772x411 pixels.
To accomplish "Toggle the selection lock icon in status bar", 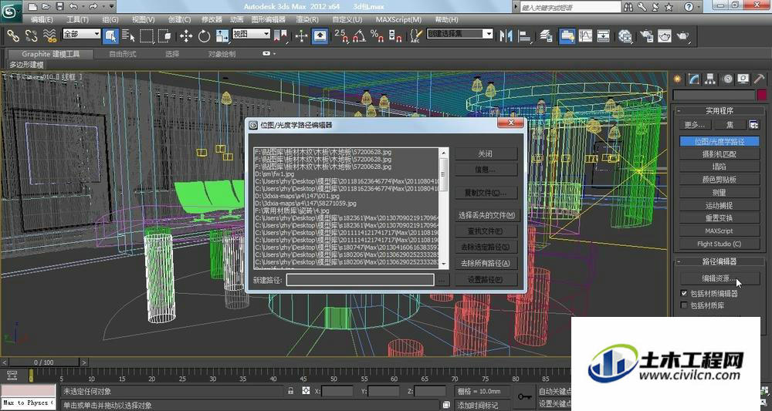I will pos(290,391).
